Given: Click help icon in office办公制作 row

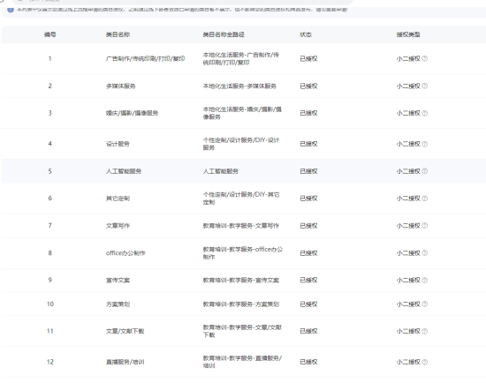Looking at the screenshot, I should pyautogui.click(x=425, y=253).
